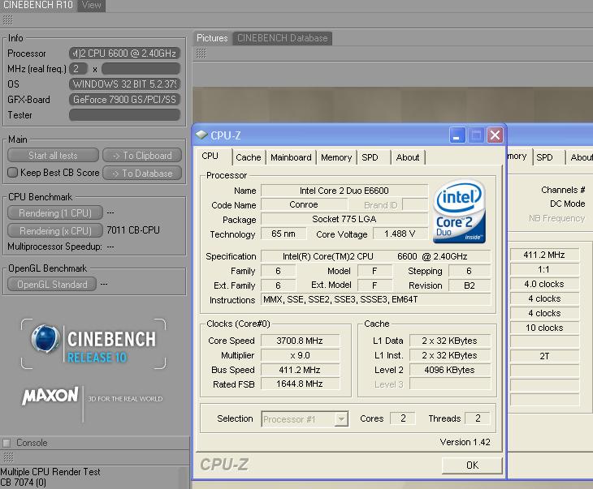Open the SPD tab in front CPU-Z
Screen dimensions: 593x489
[370, 157]
